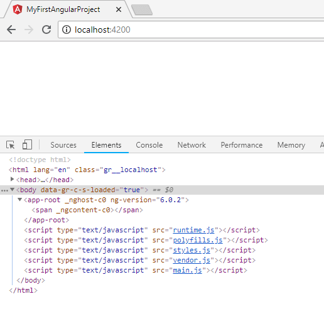The height and width of the screenshot is (331, 324).
Task: Expand the head element node
Action: [x=12, y=179]
